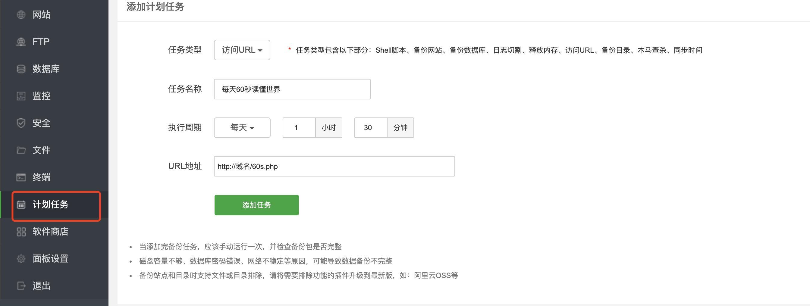The width and height of the screenshot is (810, 306).
Task: Click the hour input showing 1
Action: tap(299, 128)
